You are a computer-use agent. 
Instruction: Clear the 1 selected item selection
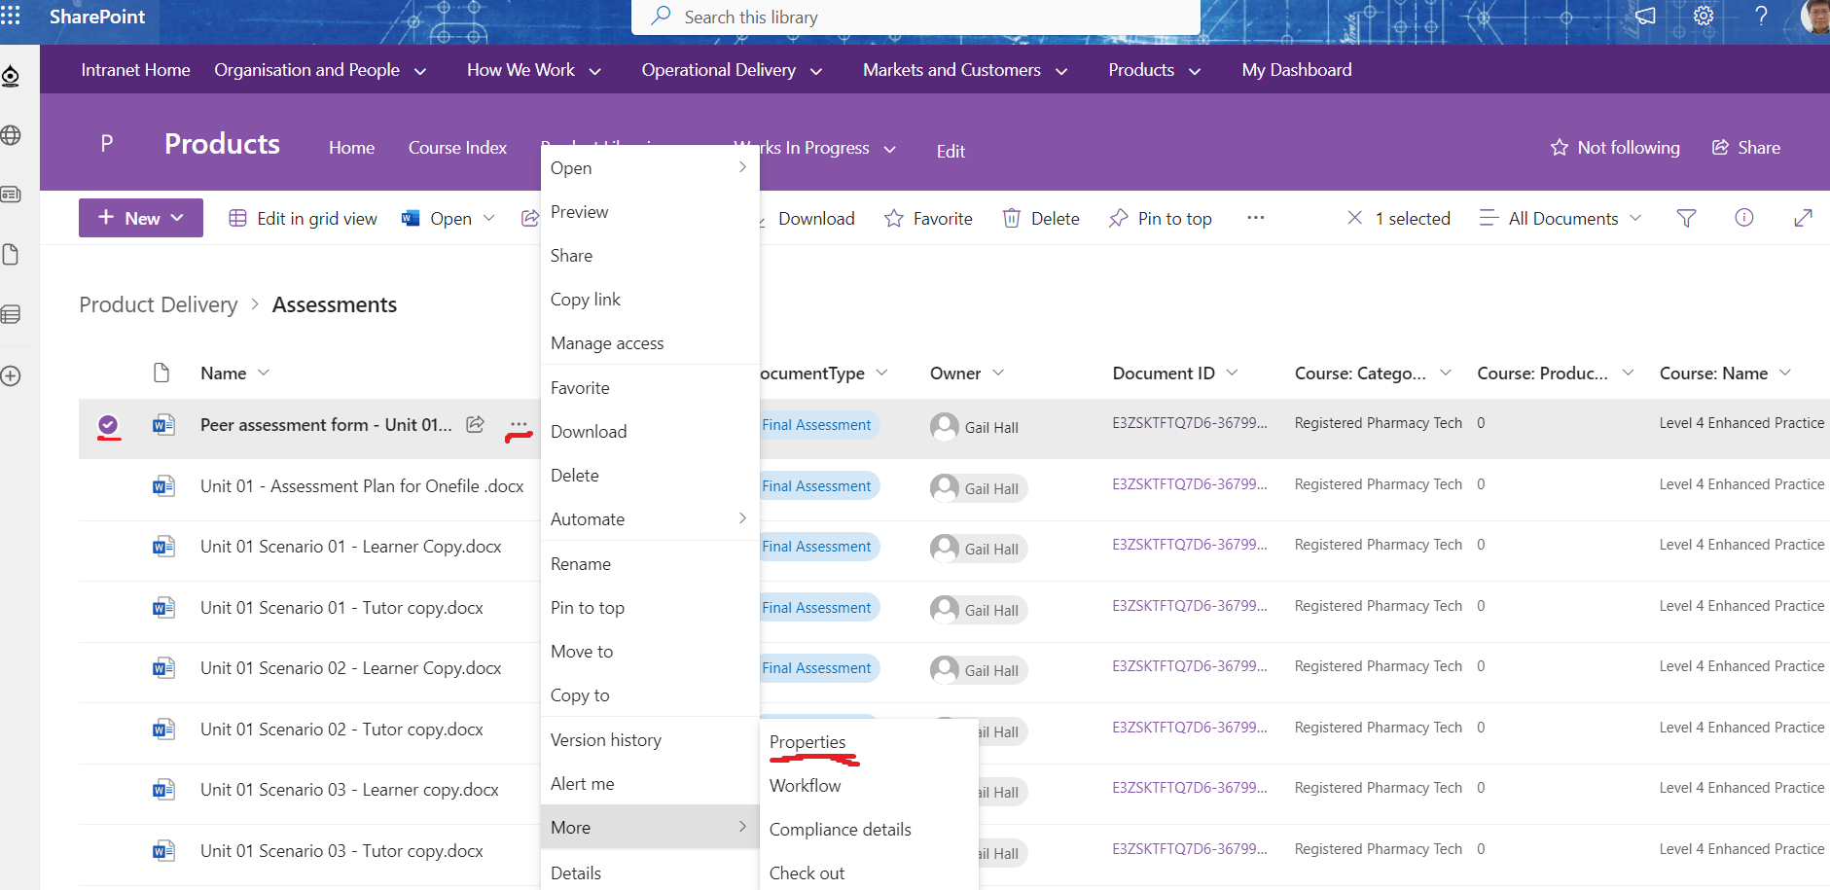pyautogui.click(x=1354, y=218)
